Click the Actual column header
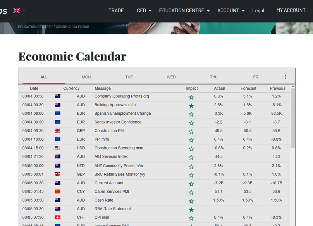Image resolution: width=313 pixels, height=226 pixels. coord(220,88)
